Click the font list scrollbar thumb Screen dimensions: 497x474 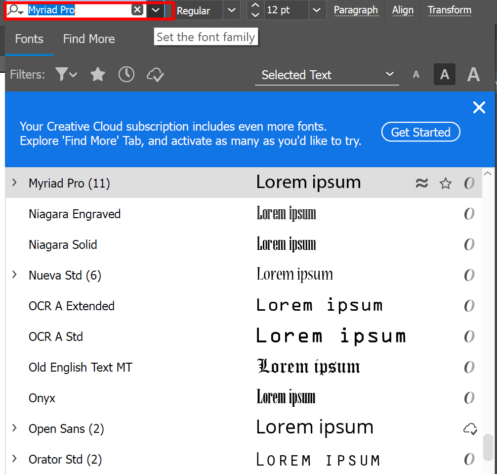click(x=488, y=447)
